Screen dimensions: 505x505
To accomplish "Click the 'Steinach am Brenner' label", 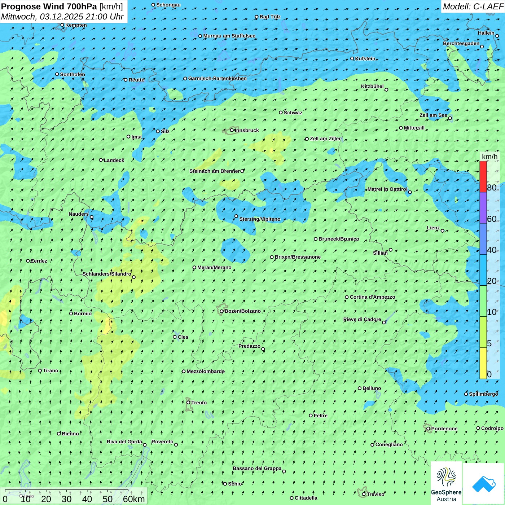I will [214, 171].
